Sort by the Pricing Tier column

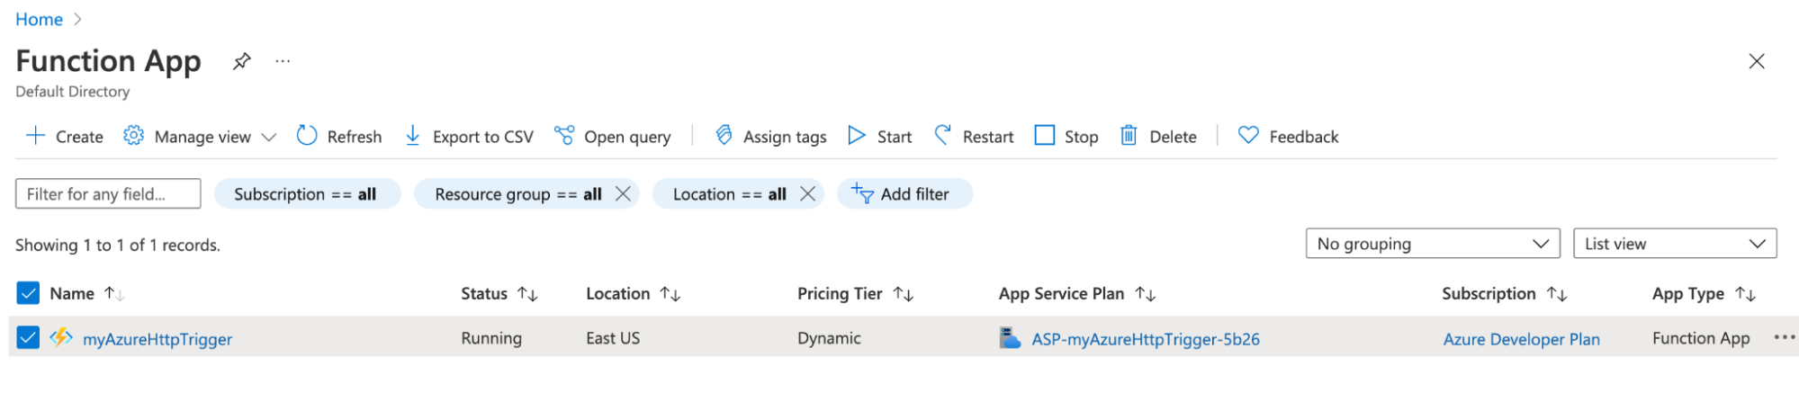point(855,293)
